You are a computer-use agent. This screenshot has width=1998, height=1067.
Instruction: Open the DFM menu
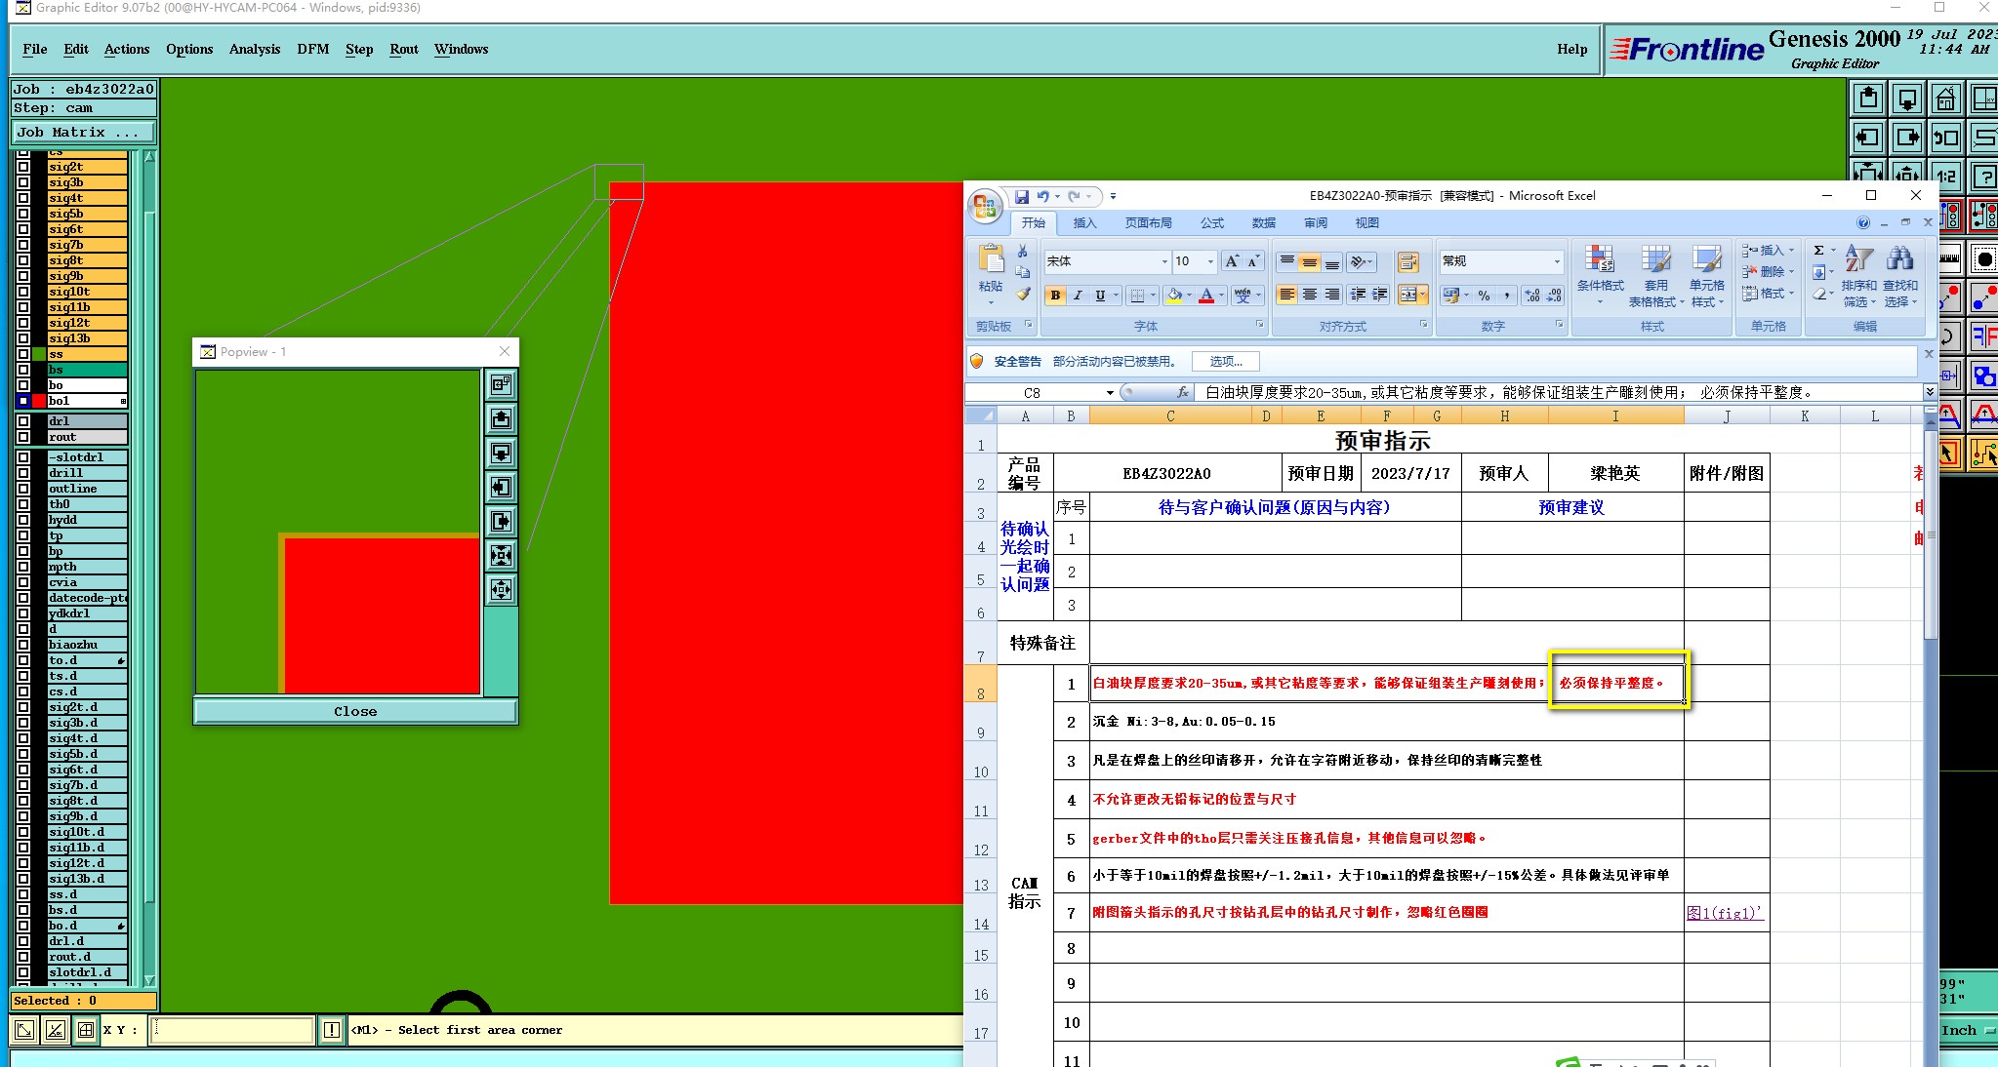tap(312, 49)
